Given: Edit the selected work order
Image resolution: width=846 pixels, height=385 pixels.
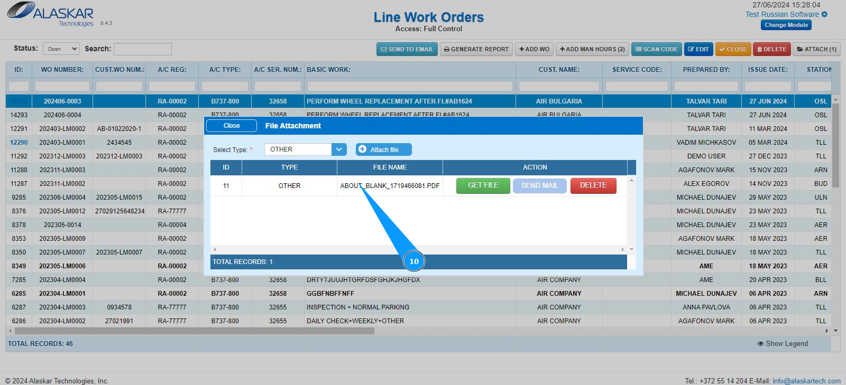Looking at the screenshot, I should (x=698, y=49).
